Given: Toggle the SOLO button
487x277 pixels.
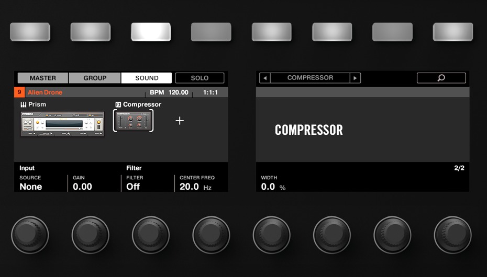Looking at the screenshot, I should [200, 78].
